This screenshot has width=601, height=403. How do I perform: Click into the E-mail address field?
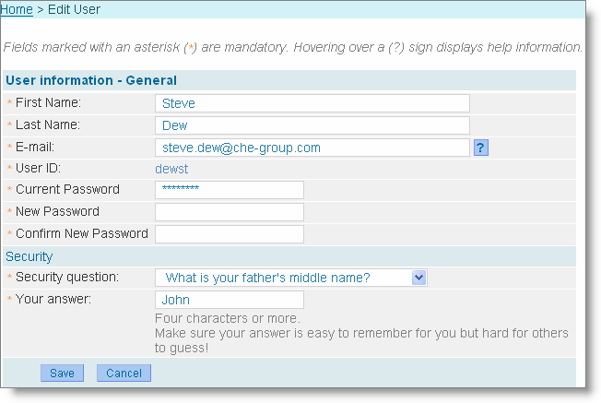(x=312, y=148)
